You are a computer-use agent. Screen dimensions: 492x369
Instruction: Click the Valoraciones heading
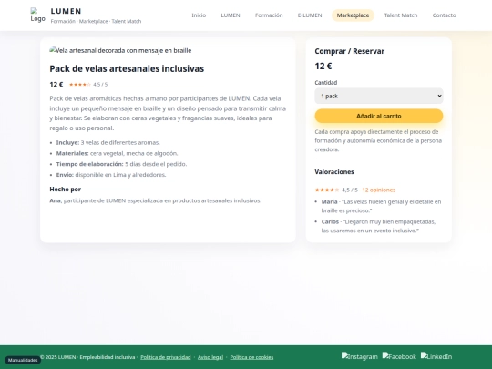334,172
